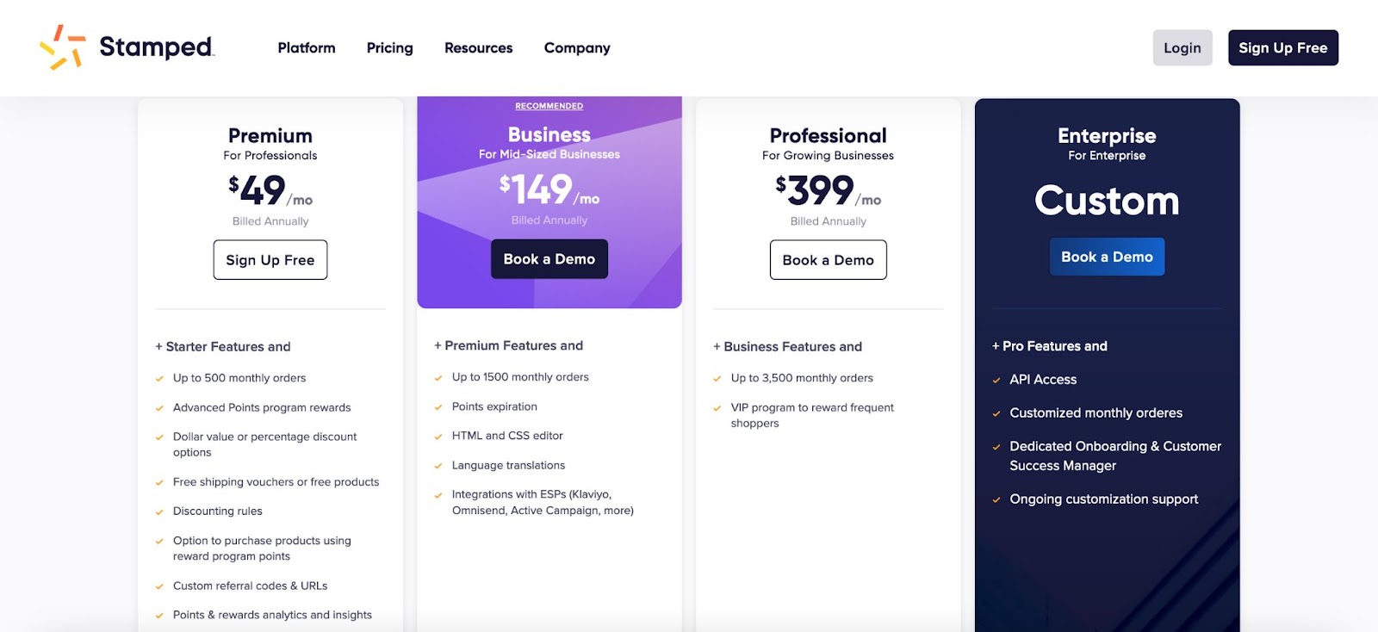Viewport: 1378px width, 632px height.
Task: Click the checkmark next to VIP program feature
Action: coord(718,407)
